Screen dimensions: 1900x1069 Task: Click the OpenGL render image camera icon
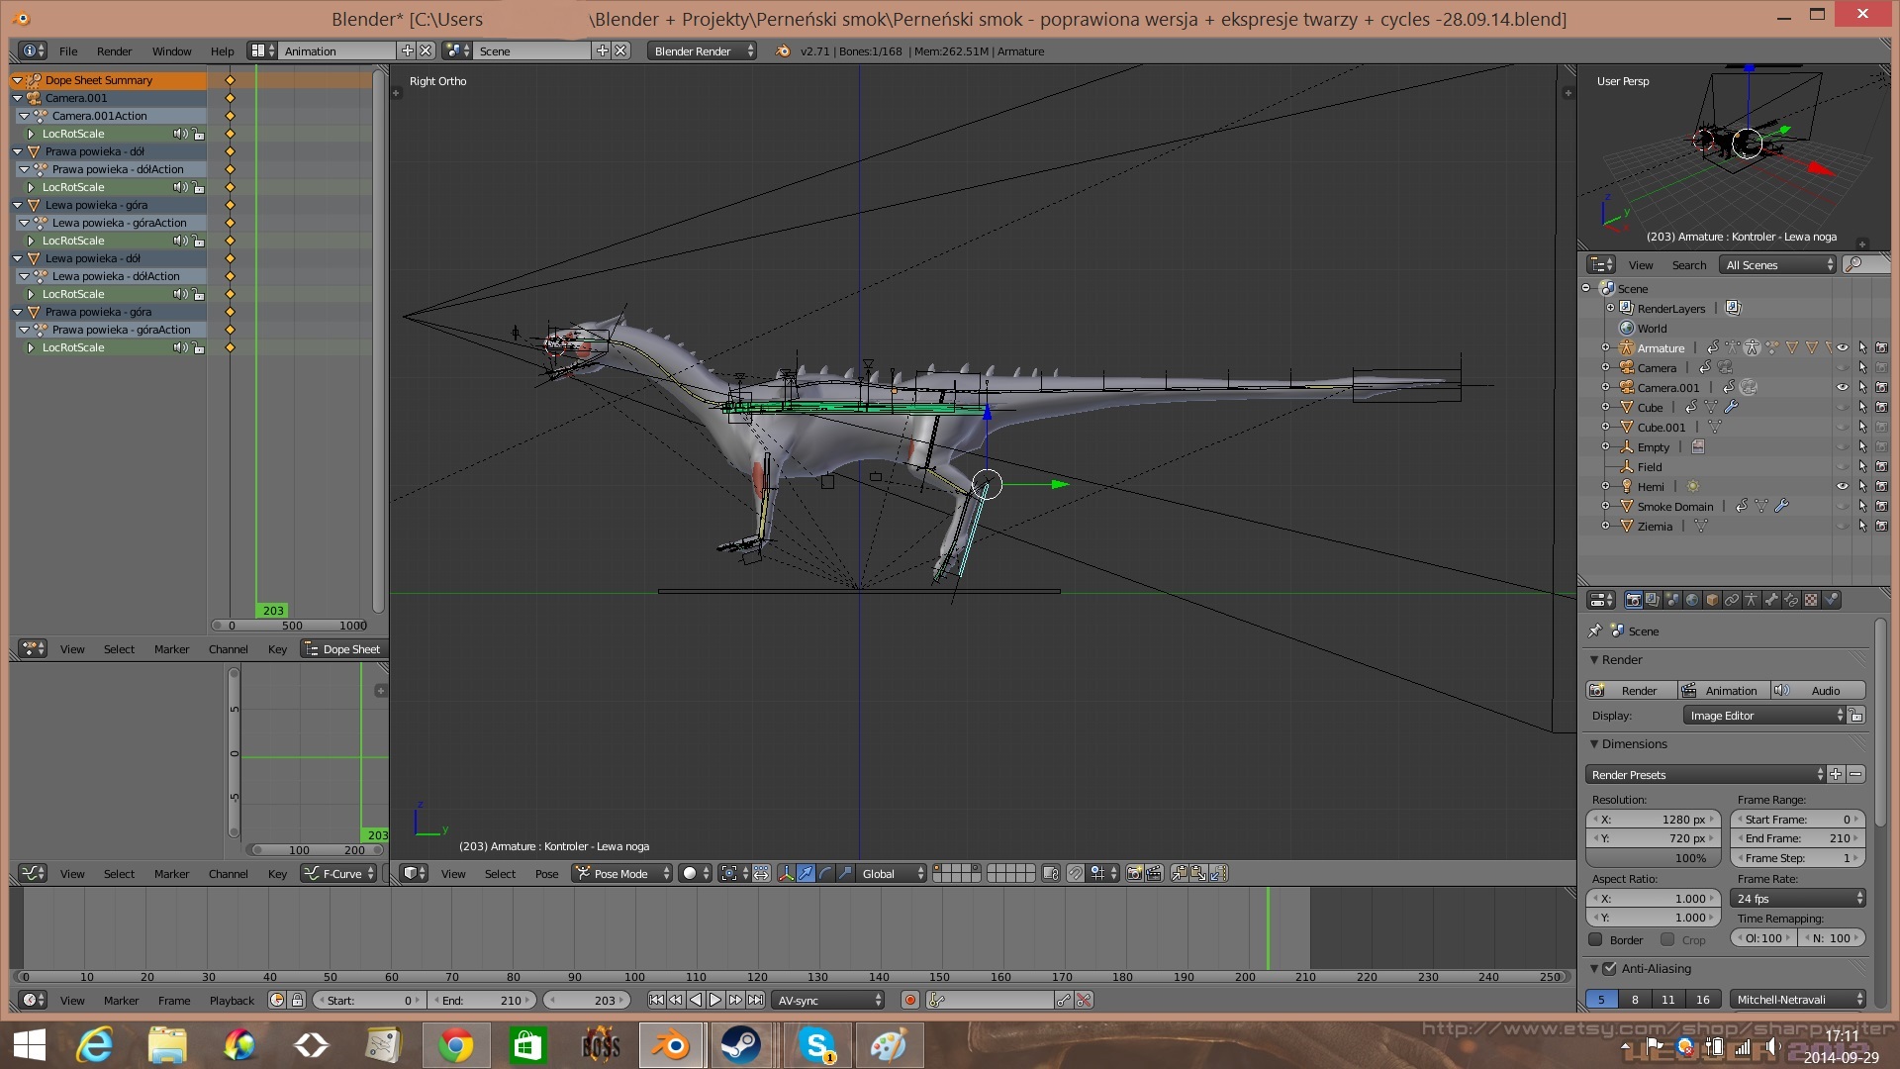click(1134, 873)
